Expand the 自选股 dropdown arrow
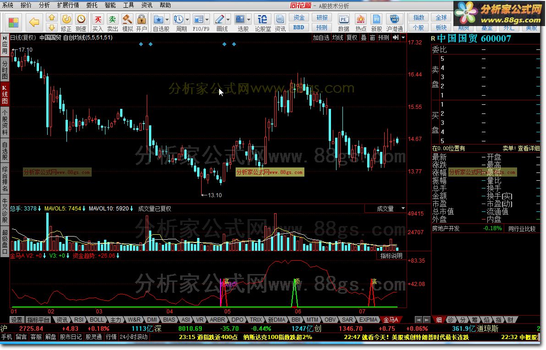546x350 pixels. pos(167,20)
